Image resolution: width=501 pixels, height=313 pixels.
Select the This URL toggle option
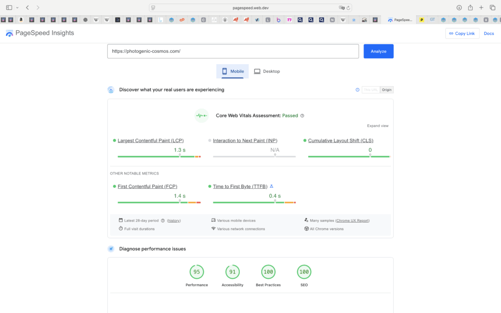(371, 89)
